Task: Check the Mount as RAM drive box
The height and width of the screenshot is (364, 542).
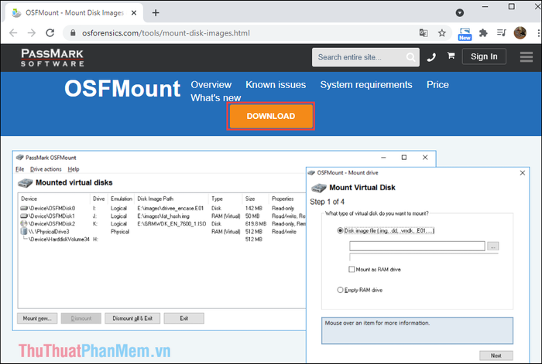Action: (352, 270)
